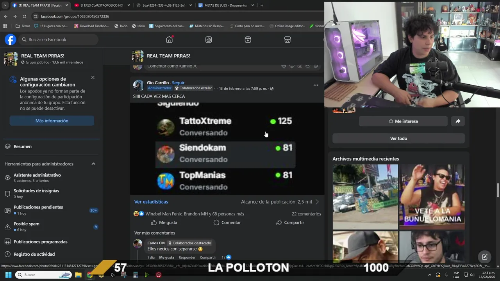The image size is (500, 281).
Task: Reload the Facebook page
Action: pyautogui.click(x=24, y=16)
